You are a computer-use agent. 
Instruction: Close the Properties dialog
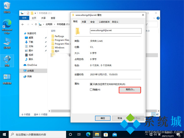pyautogui.click(x=143, y=15)
